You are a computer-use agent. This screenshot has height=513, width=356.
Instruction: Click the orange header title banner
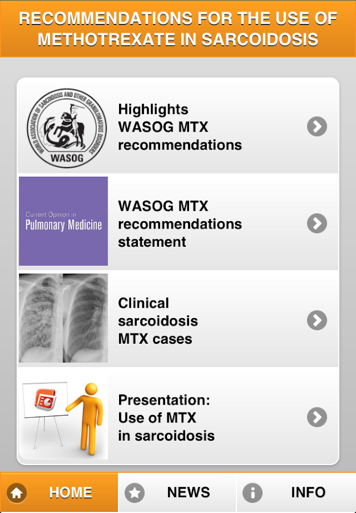tap(178, 28)
